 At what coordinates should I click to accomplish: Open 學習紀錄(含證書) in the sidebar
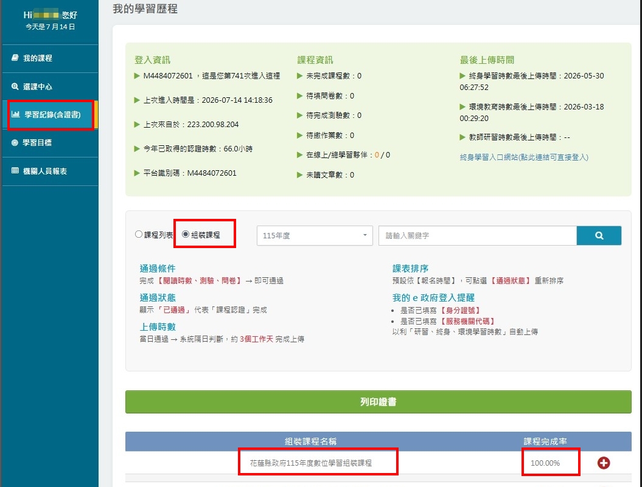49,114
